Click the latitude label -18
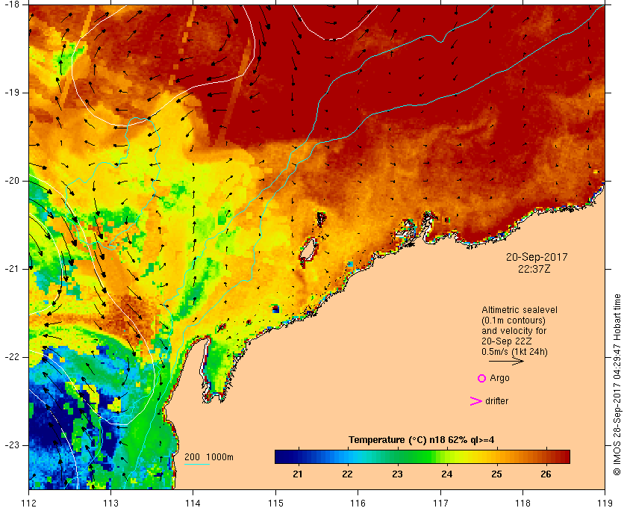This screenshot has height=508, width=627. pyautogui.click(x=10, y=4)
